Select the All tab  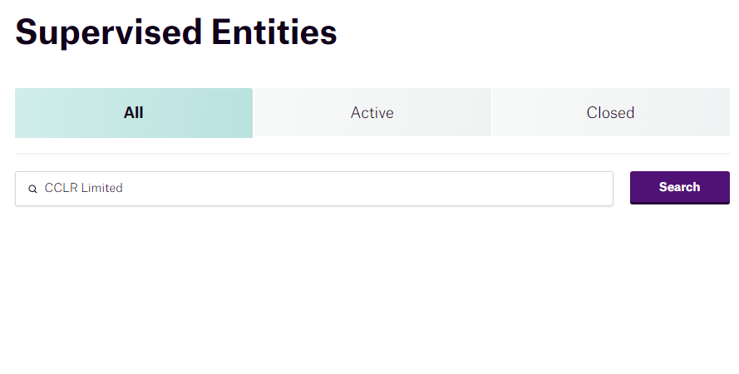point(134,113)
